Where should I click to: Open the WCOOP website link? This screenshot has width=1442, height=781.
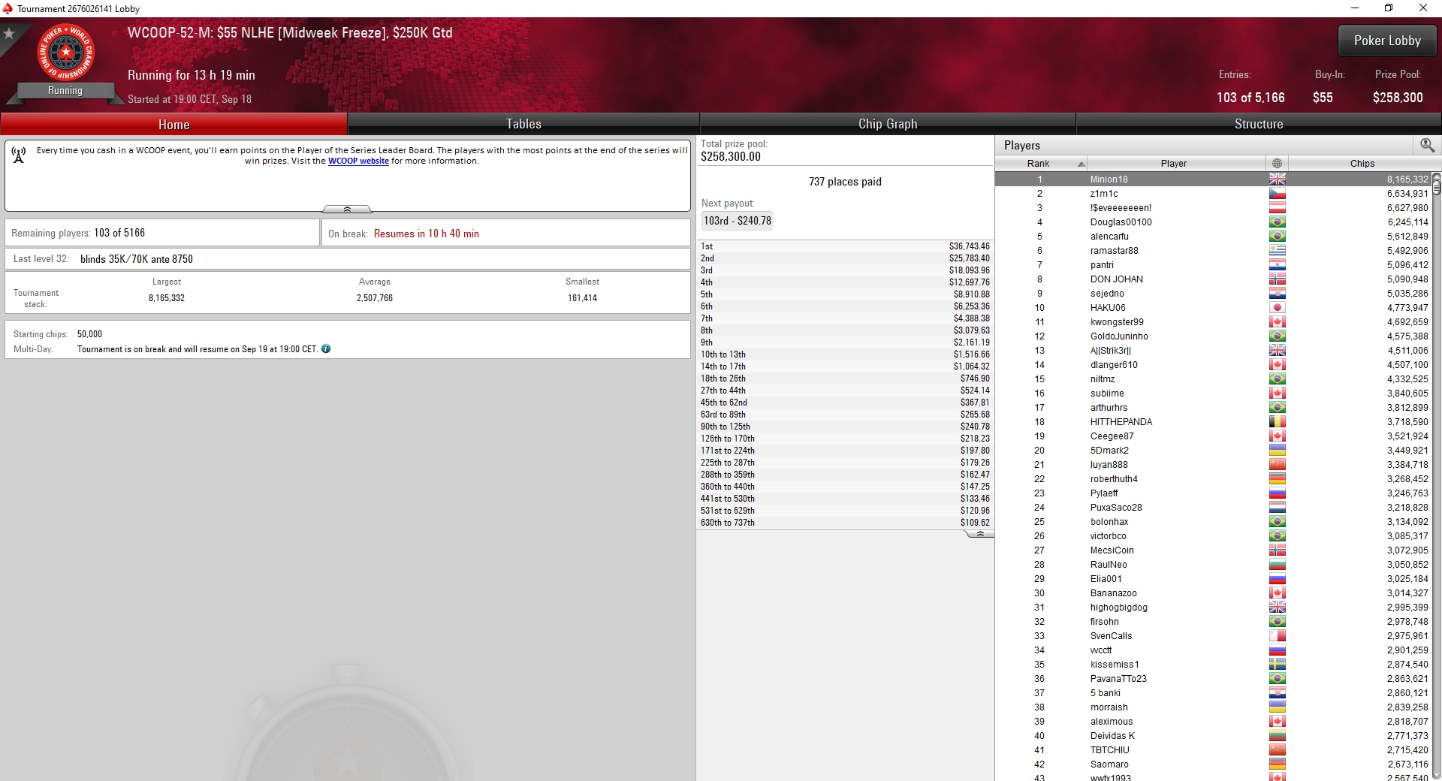[x=358, y=161]
